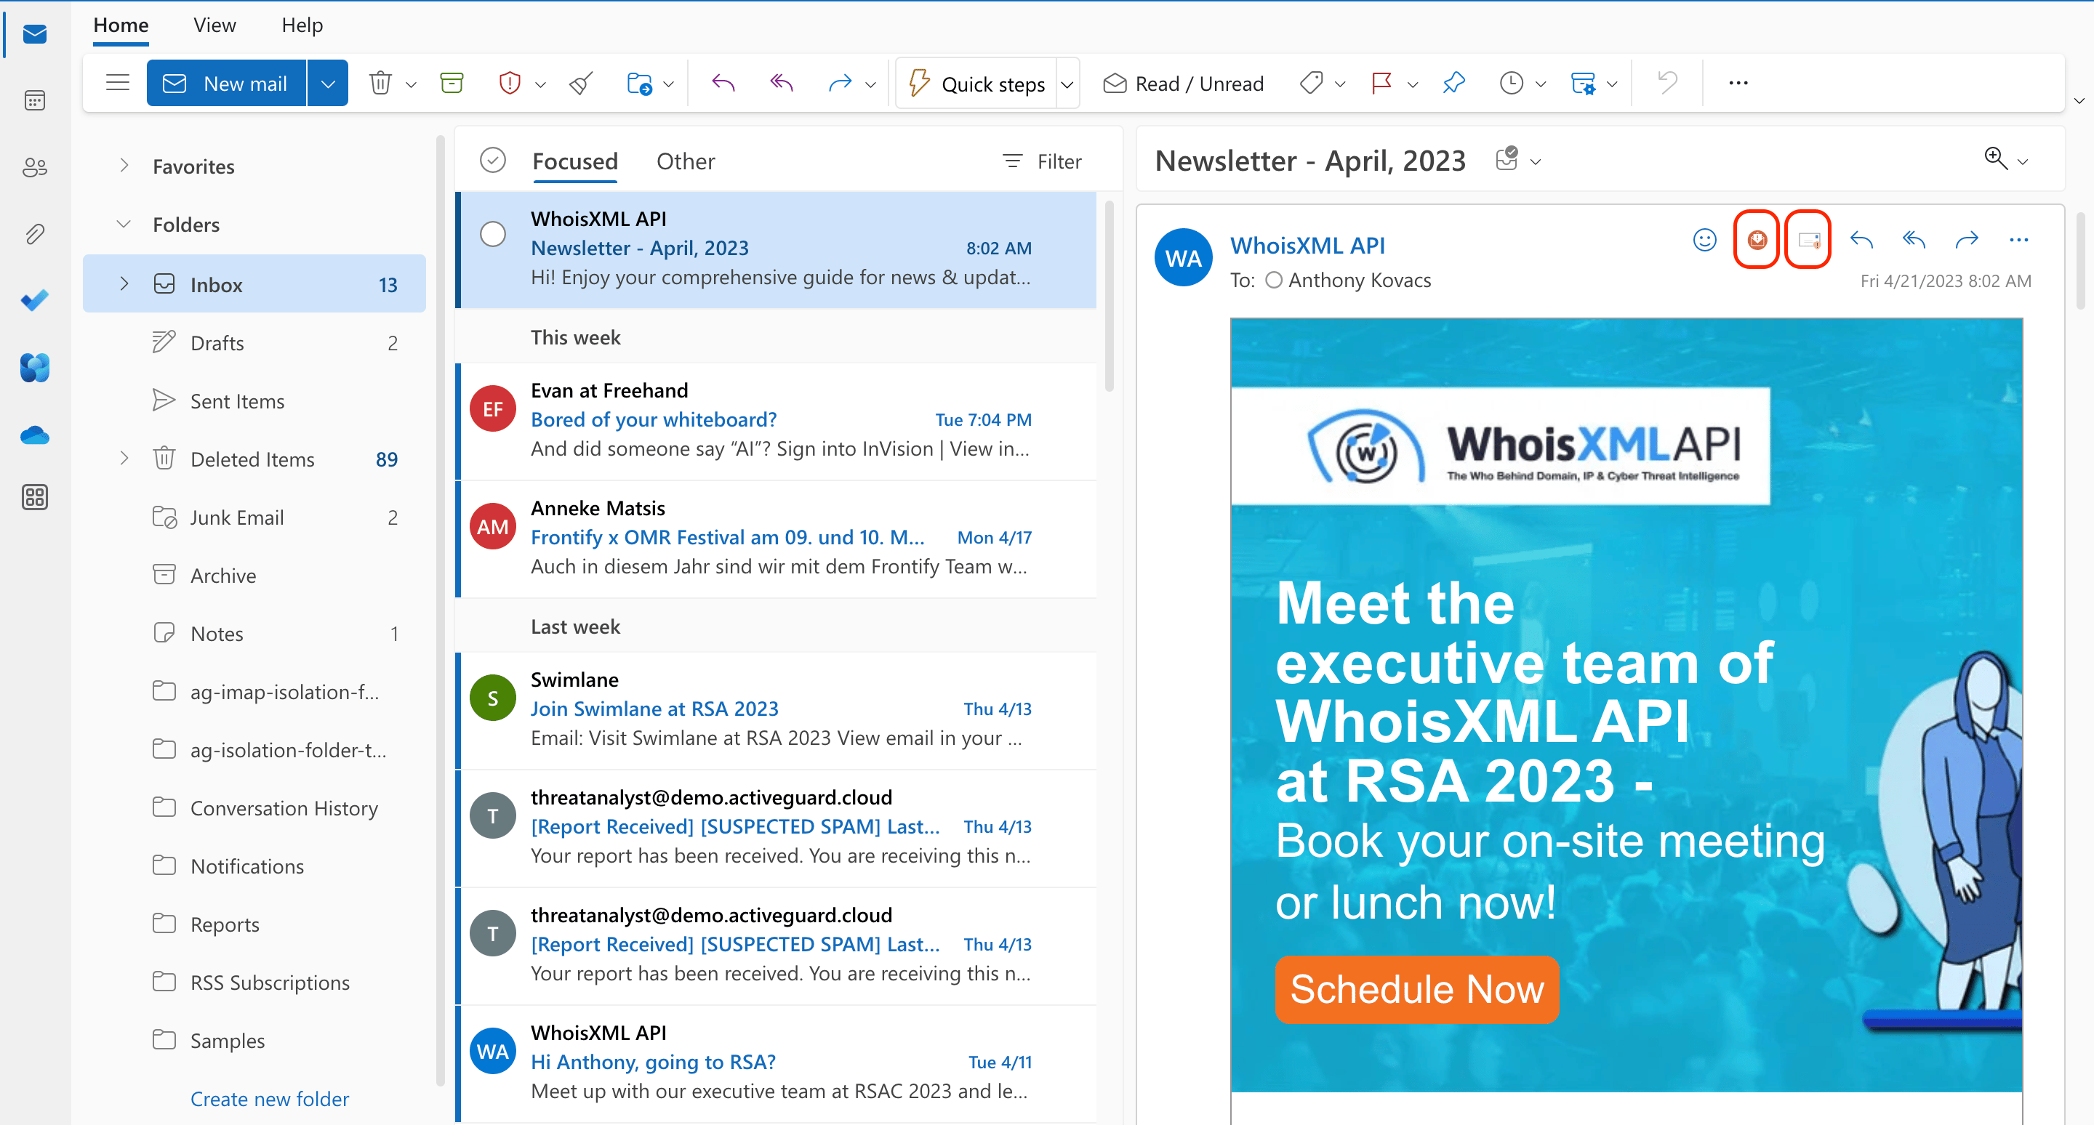Click the Forward arrow in toolbar
Viewport: 2094px width, 1125px height.
[x=840, y=83]
